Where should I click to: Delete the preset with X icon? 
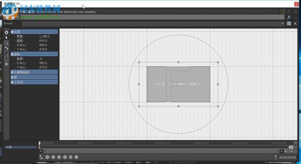click(295, 23)
